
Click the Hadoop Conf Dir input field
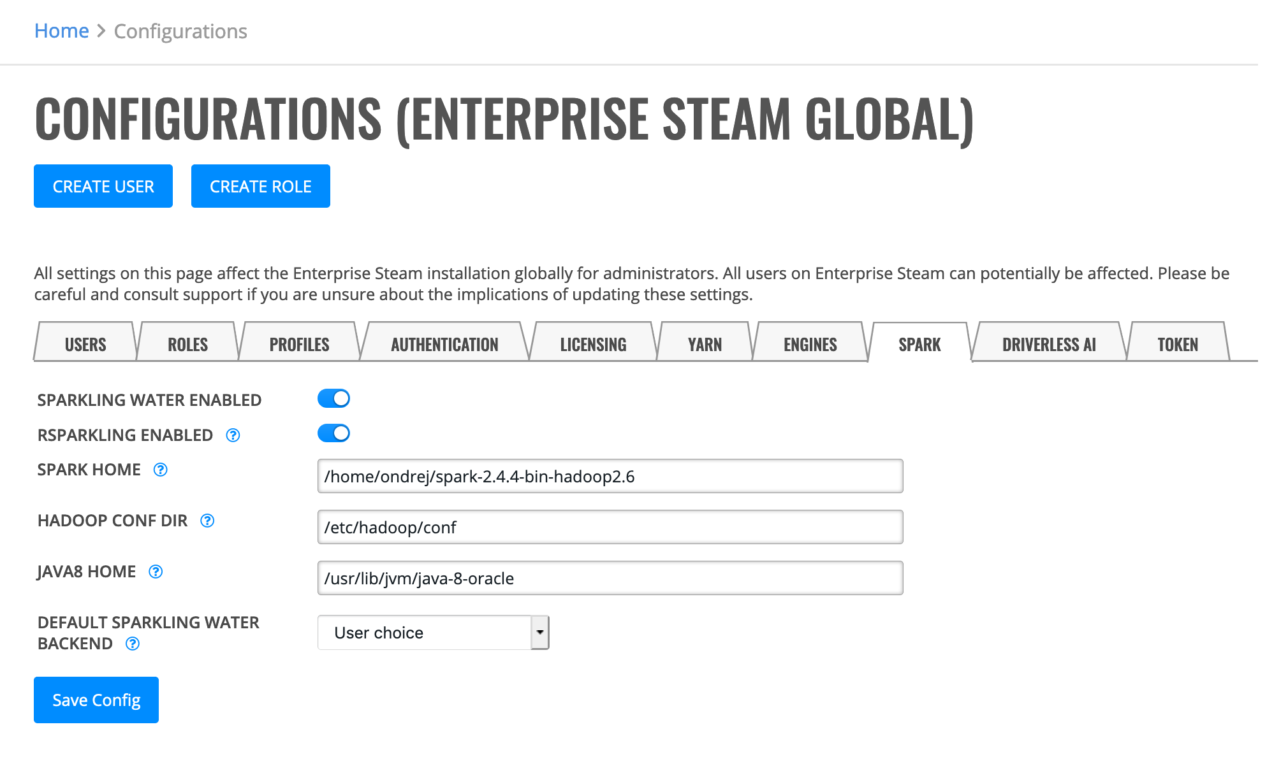(x=610, y=527)
